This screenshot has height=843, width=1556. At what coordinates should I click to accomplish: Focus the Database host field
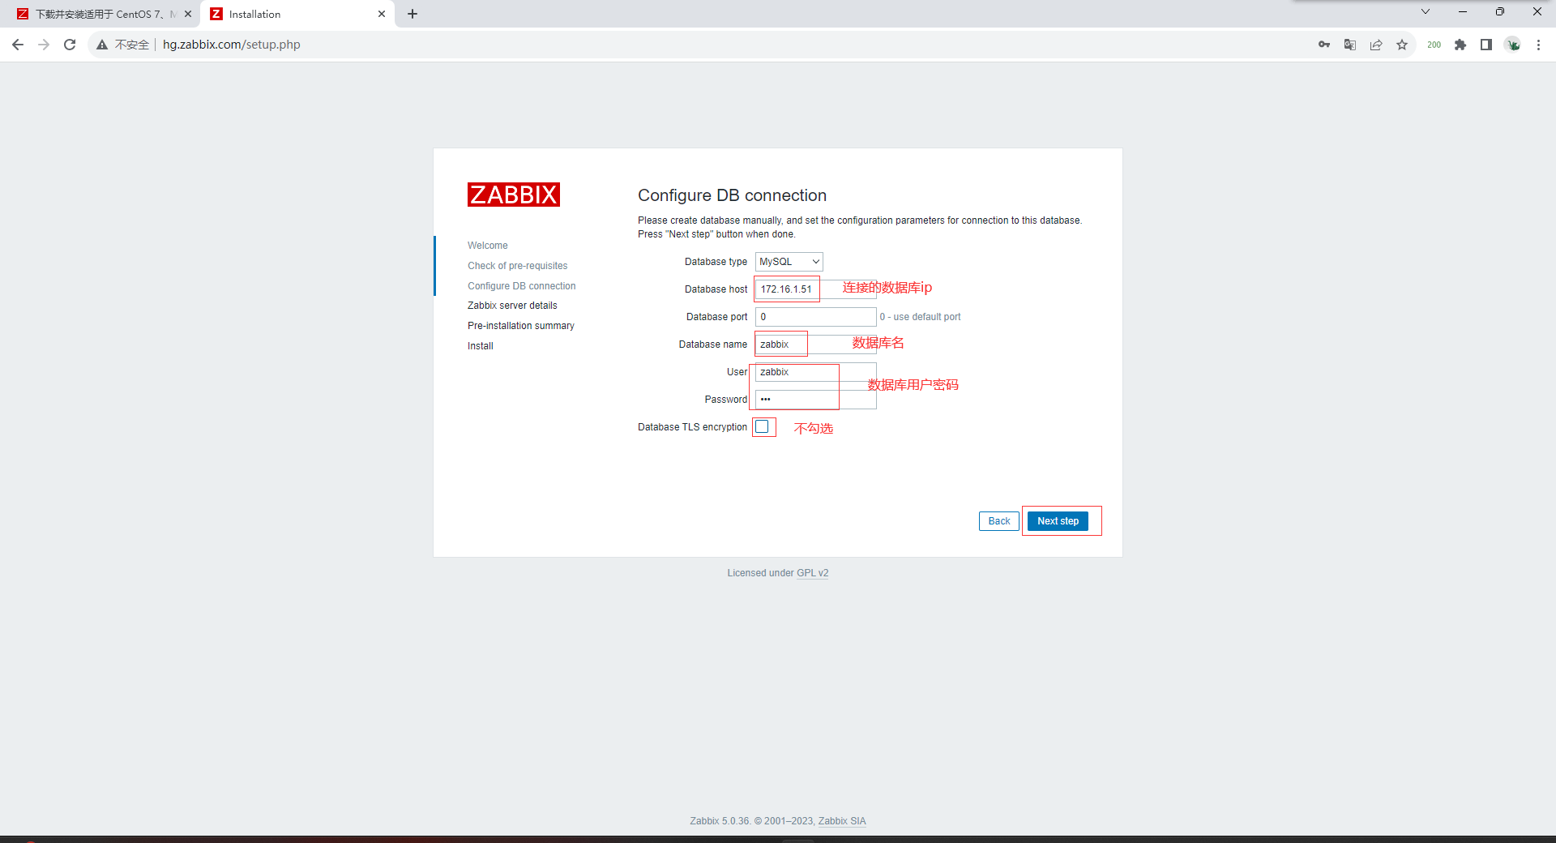815,289
